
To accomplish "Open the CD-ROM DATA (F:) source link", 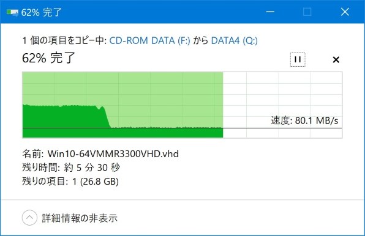I will [x=149, y=40].
